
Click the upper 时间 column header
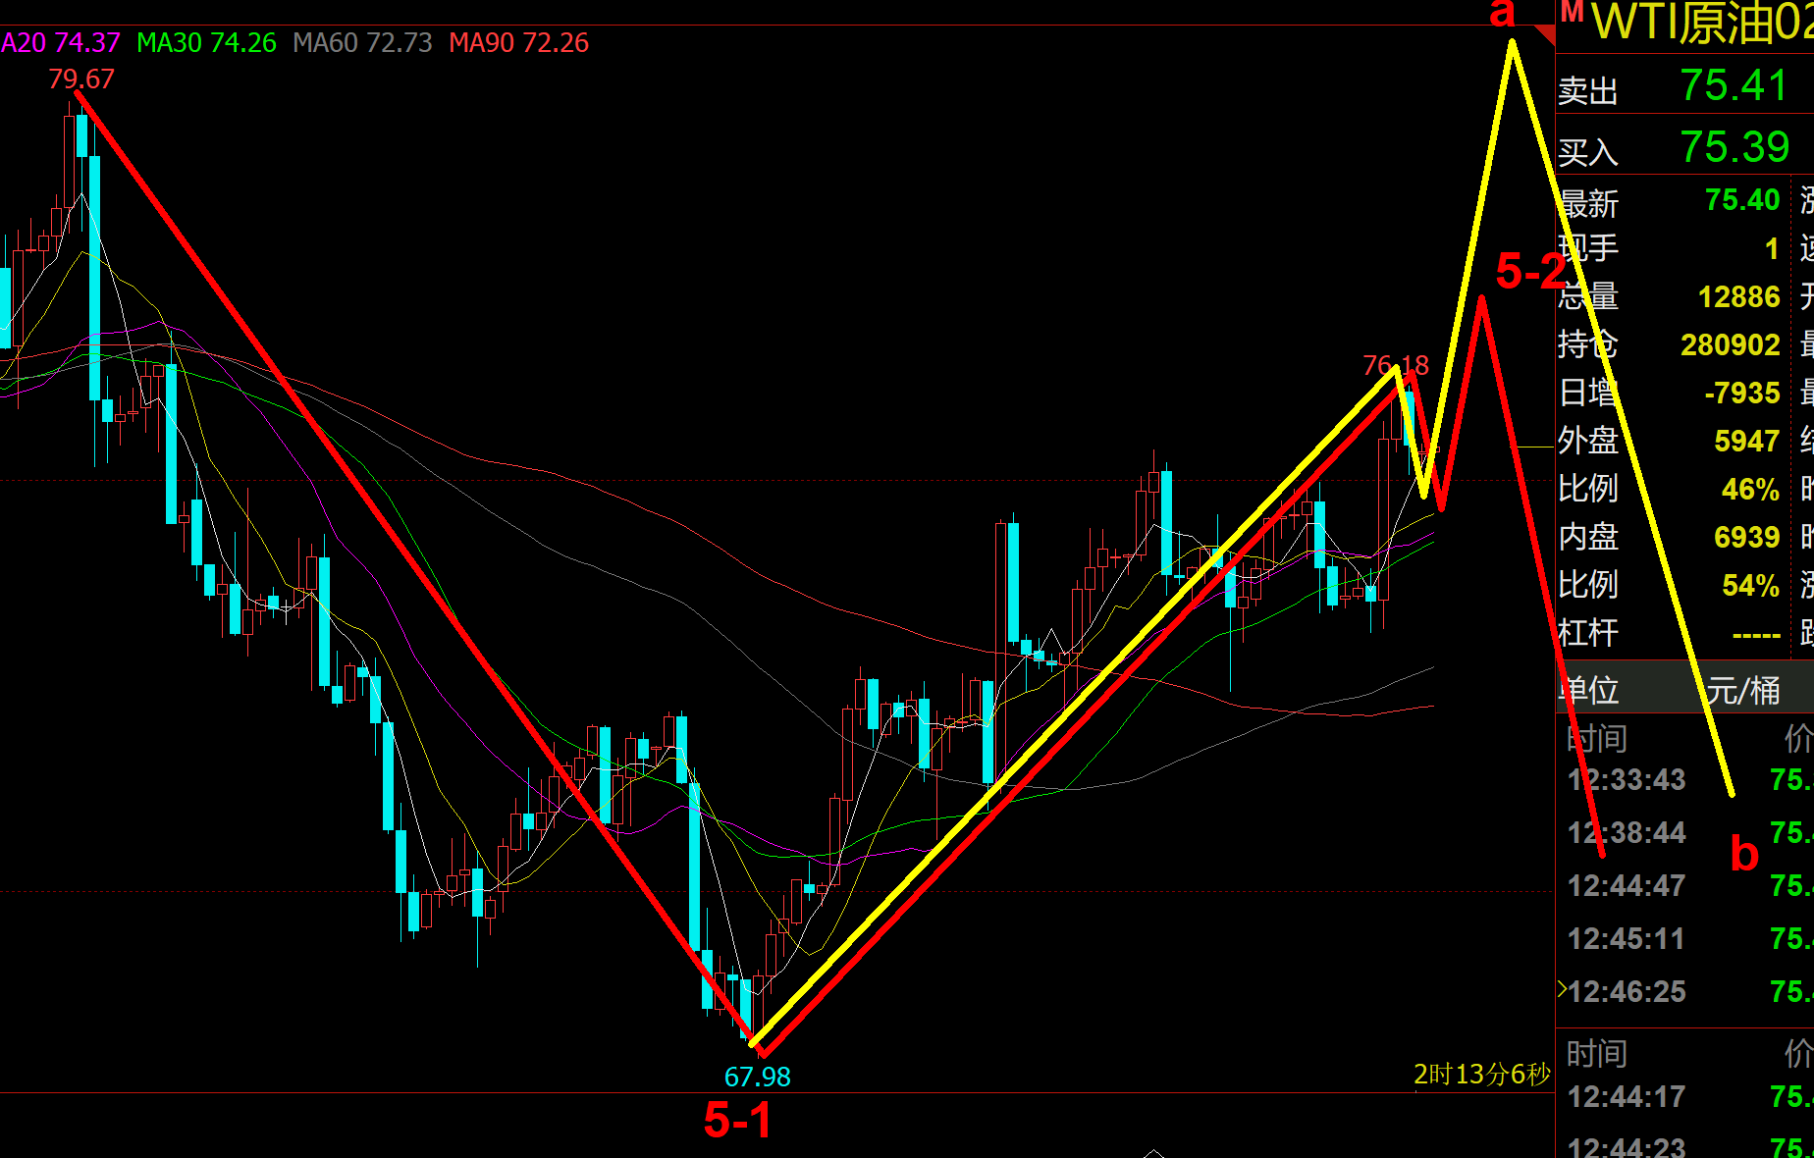point(1597,738)
